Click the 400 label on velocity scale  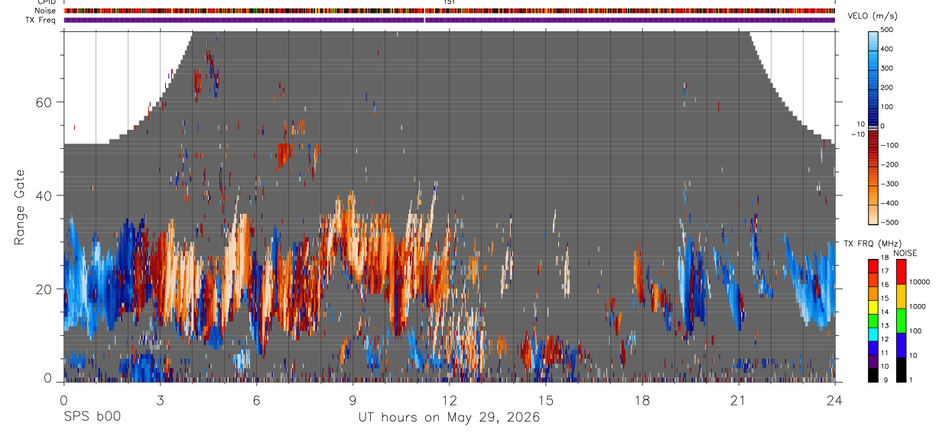coord(887,49)
